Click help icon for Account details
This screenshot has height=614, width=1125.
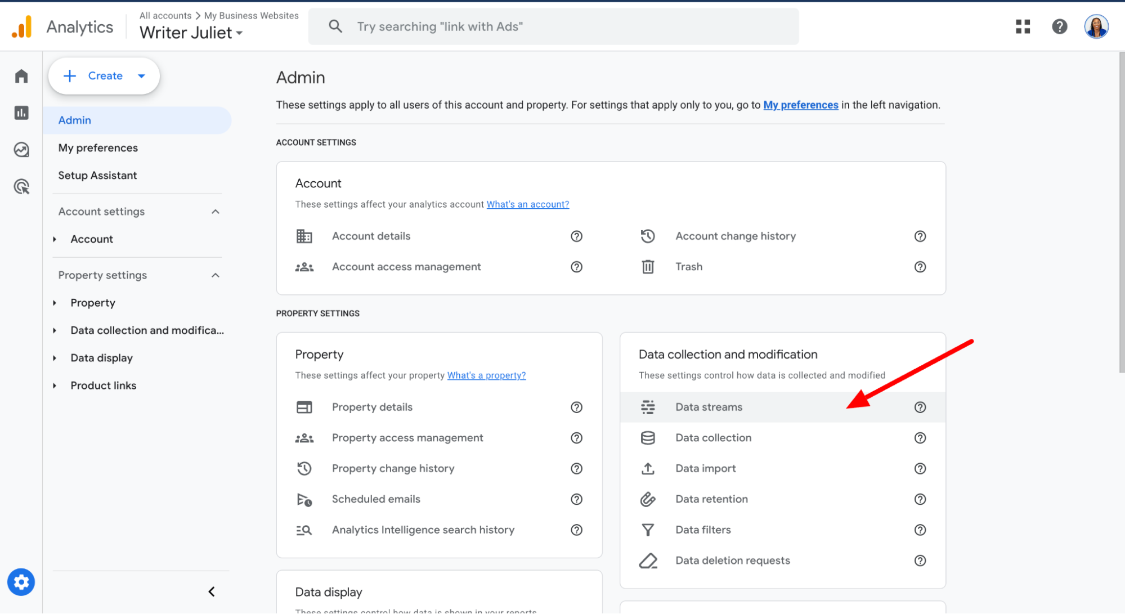576,236
